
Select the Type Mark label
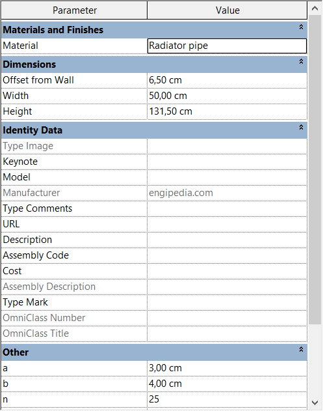[25, 302]
